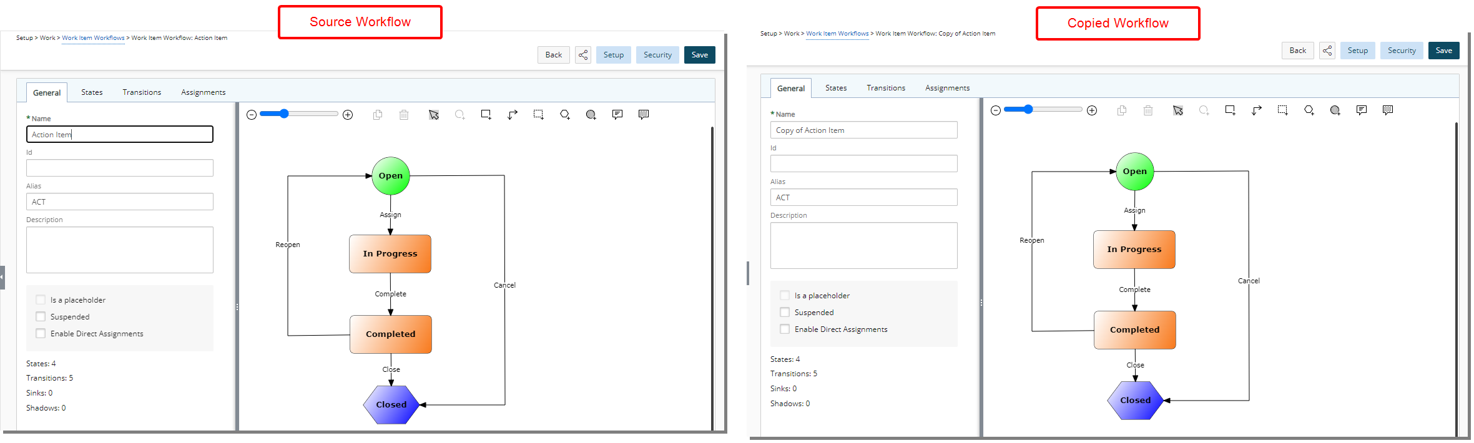Open Transitions tab in Source Workflow
The image size is (1474, 443).
(142, 92)
